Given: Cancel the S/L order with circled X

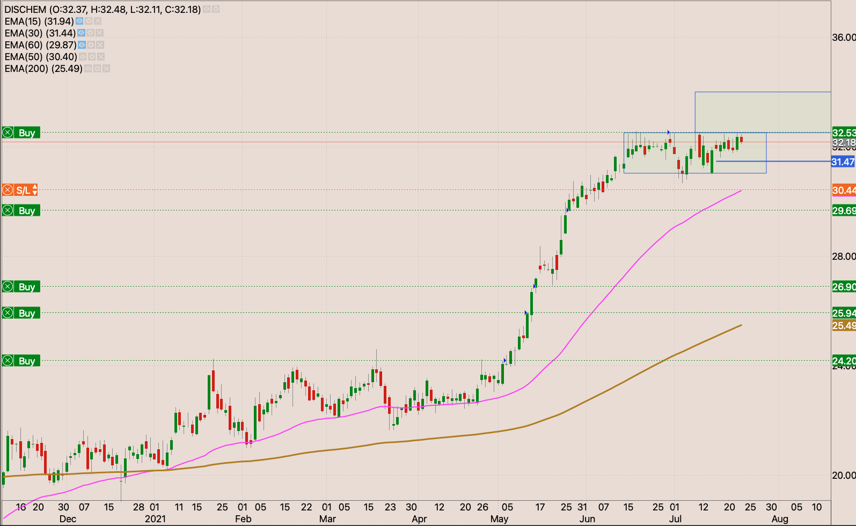Looking at the screenshot, I should 8,190.
